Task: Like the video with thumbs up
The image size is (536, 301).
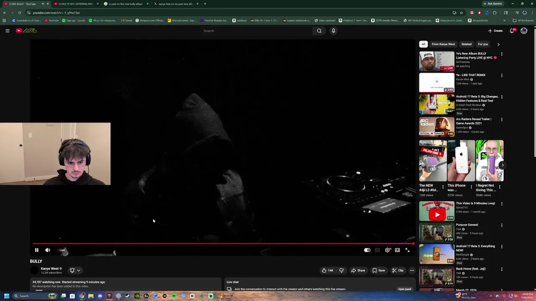Action: coord(327,270)
